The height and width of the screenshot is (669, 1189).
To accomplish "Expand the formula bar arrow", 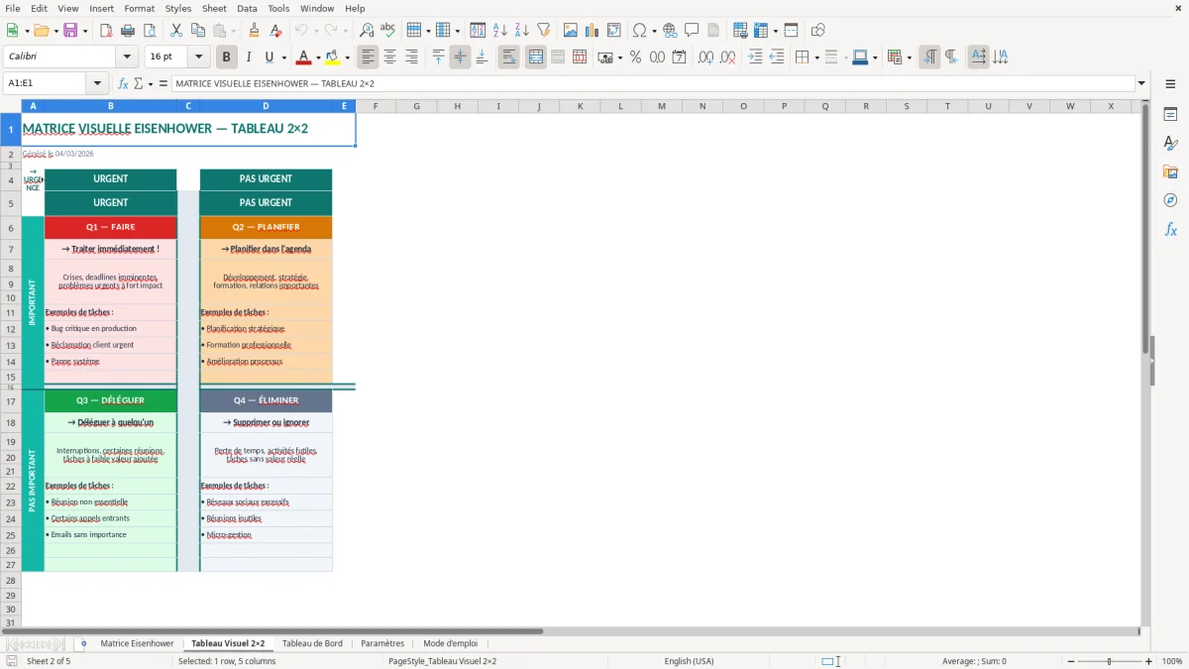I will pos(1141,83).
